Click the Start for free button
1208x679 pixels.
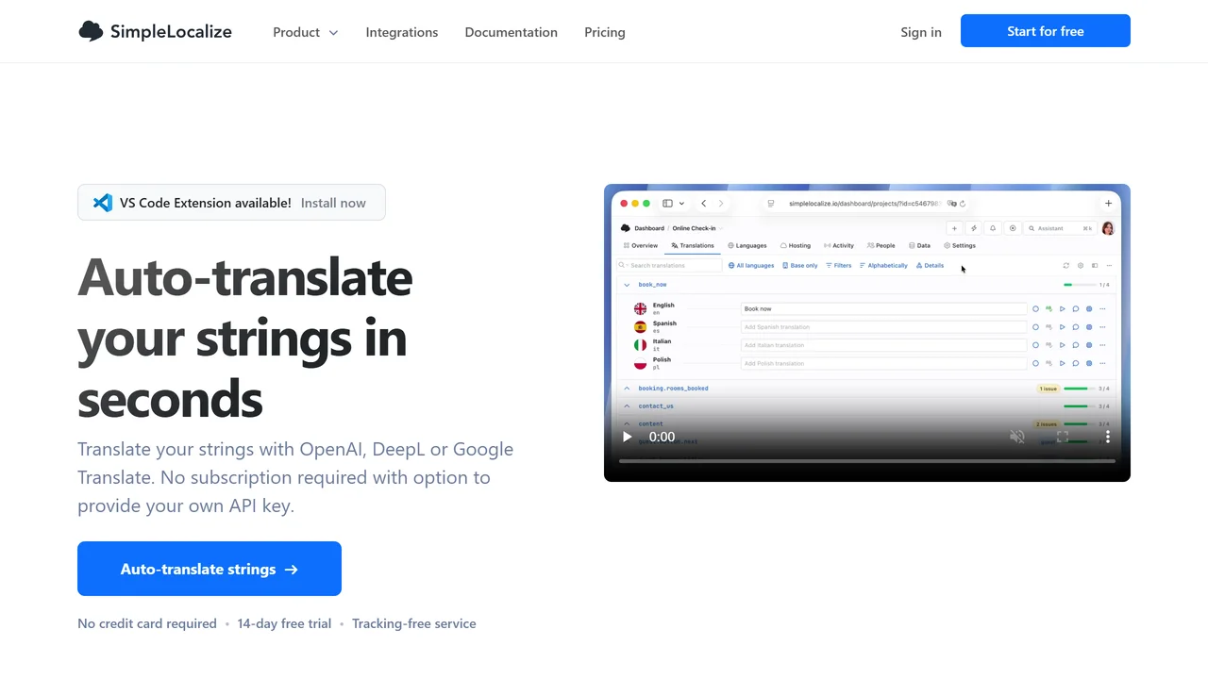(x=1046, y=31)
